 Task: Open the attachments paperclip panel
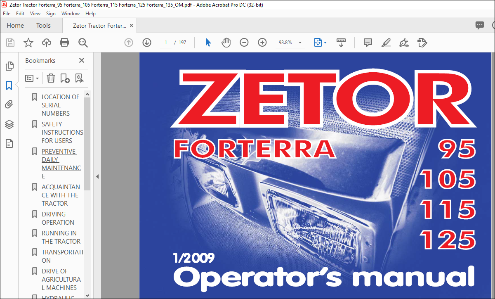point(9,105)
